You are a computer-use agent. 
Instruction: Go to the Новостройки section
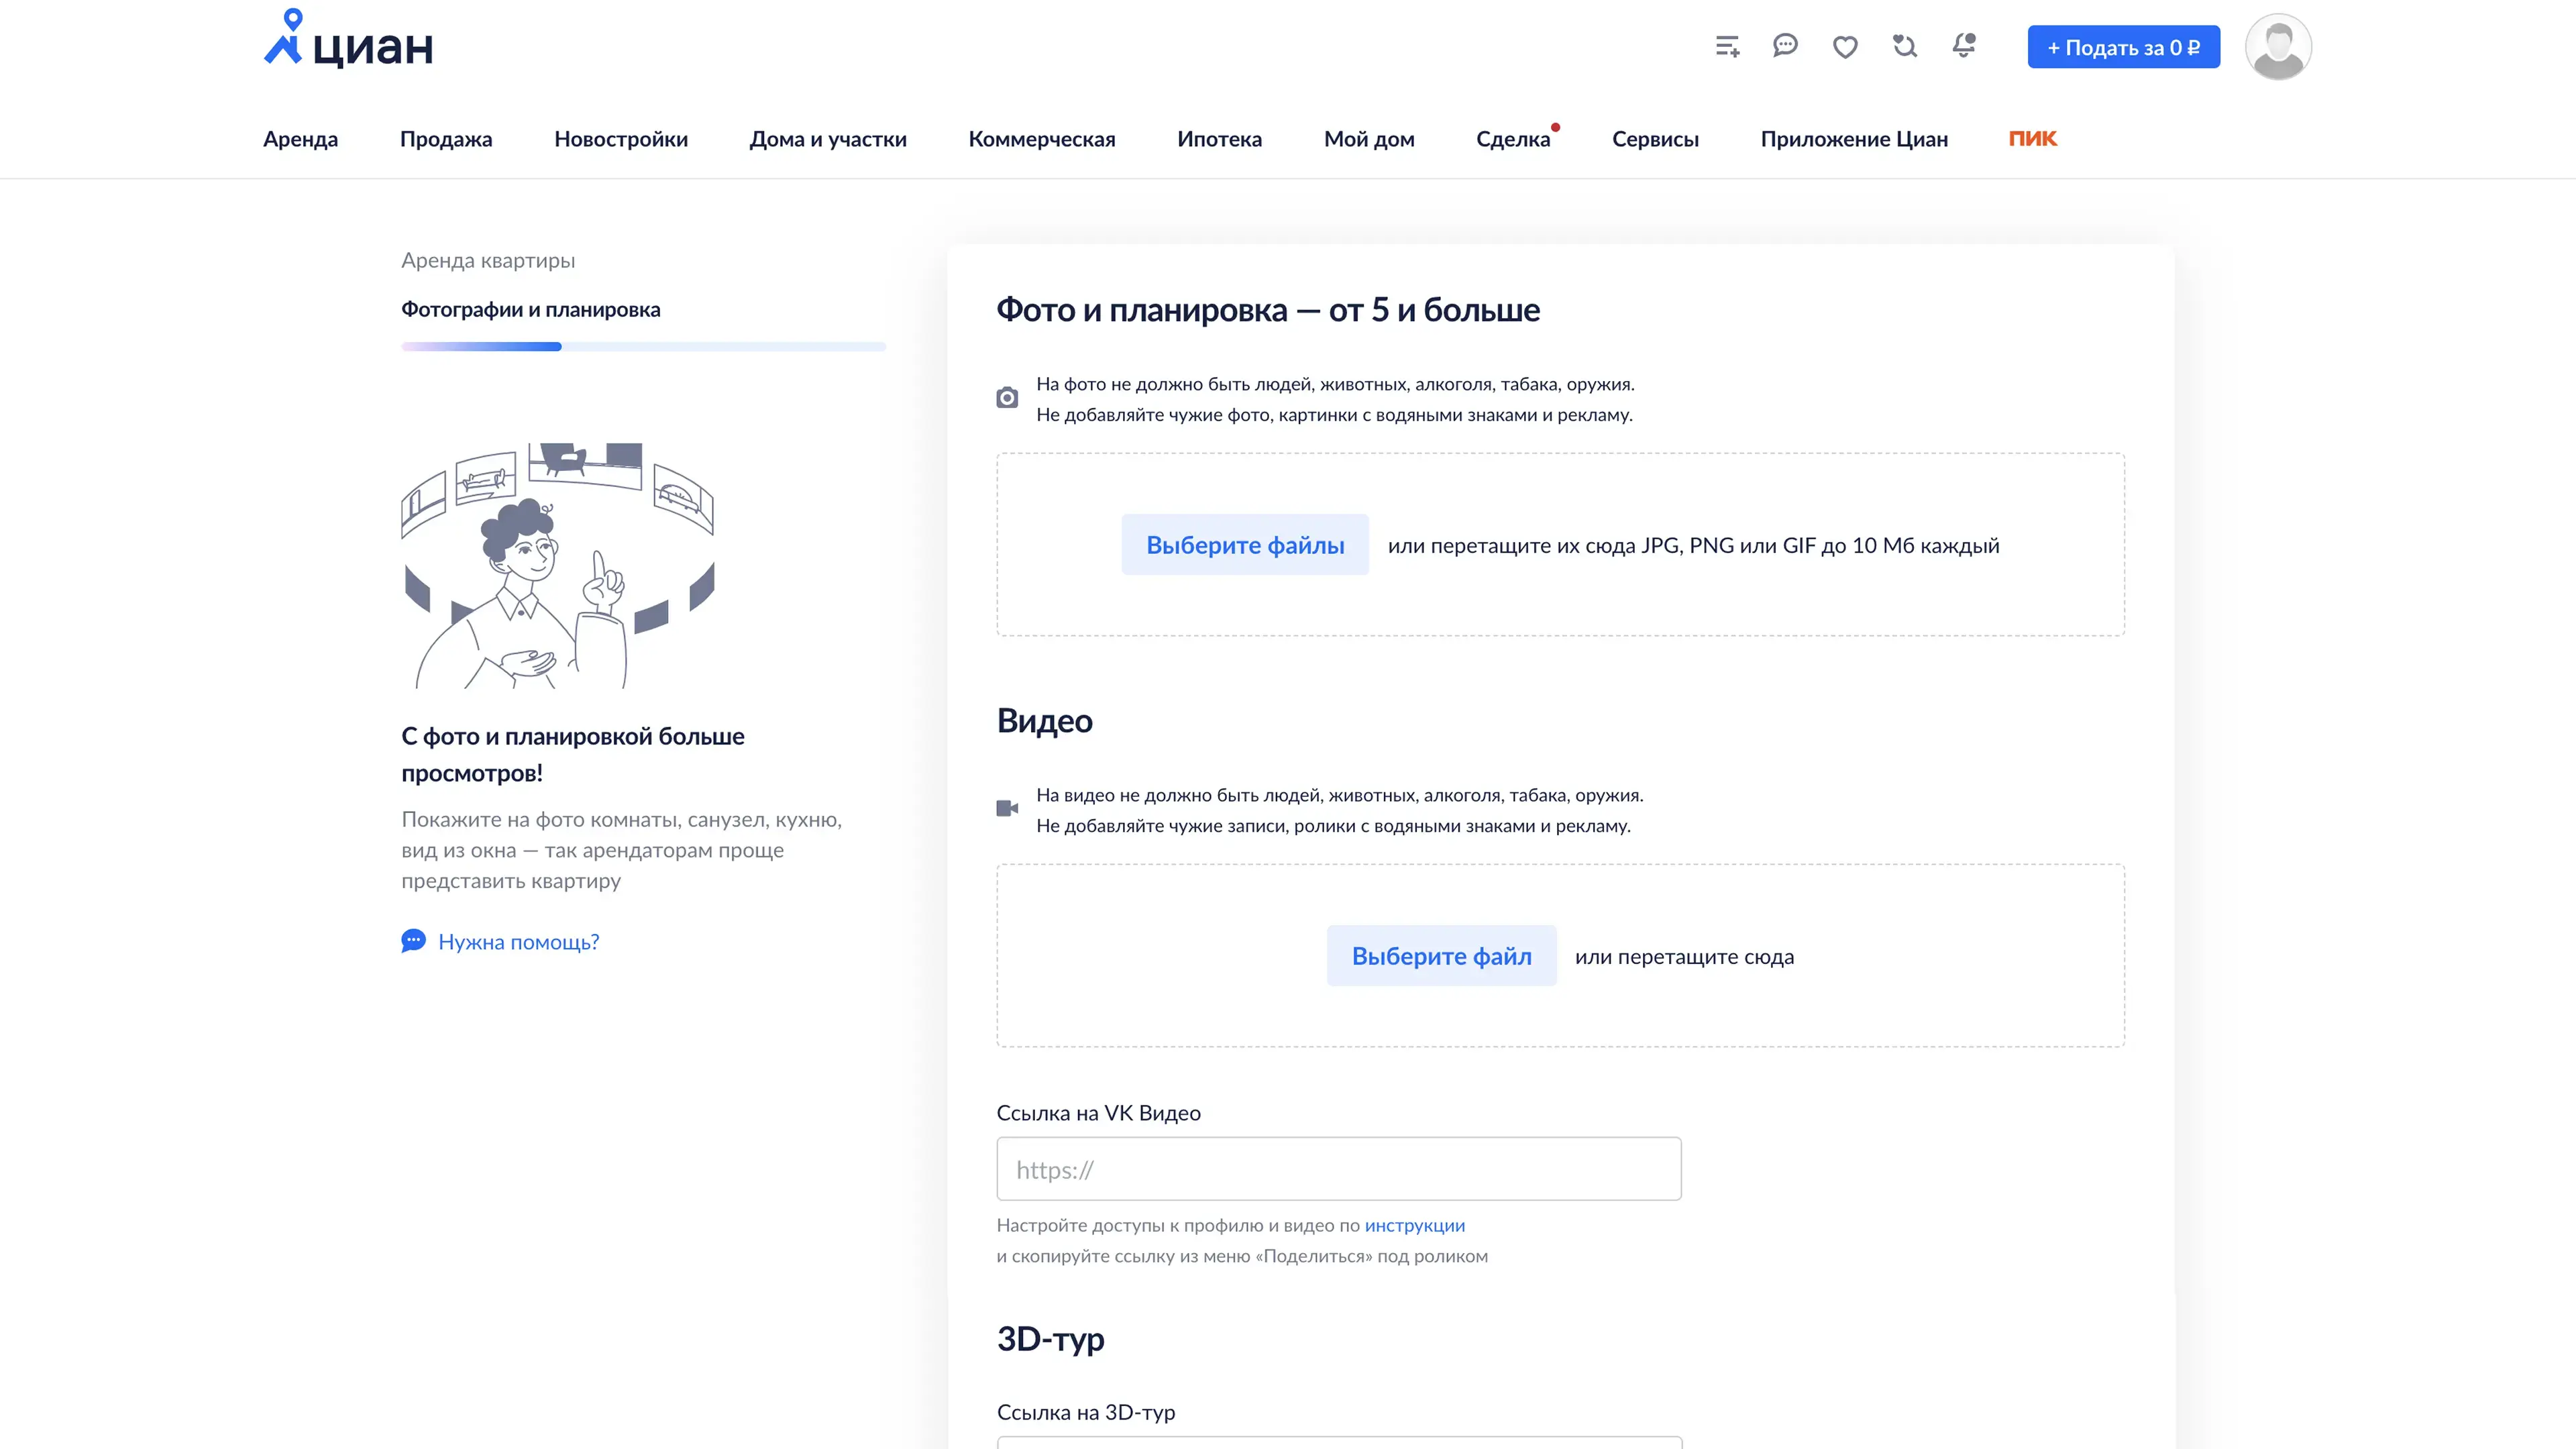(x=621, y=139)
